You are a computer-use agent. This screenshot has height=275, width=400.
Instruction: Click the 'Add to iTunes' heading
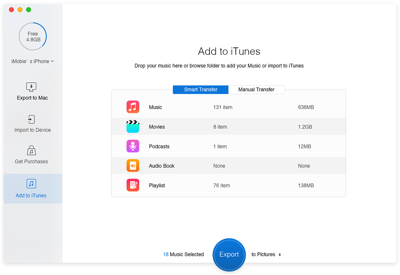[x=229, y=51]
